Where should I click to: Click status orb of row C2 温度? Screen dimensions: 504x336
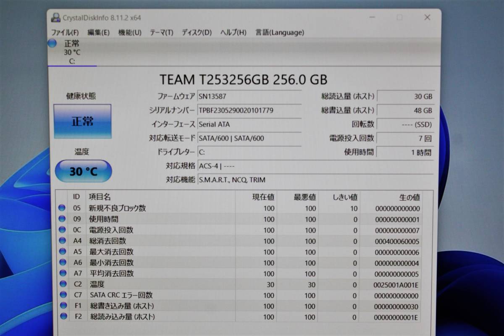[x=63, y=284]
